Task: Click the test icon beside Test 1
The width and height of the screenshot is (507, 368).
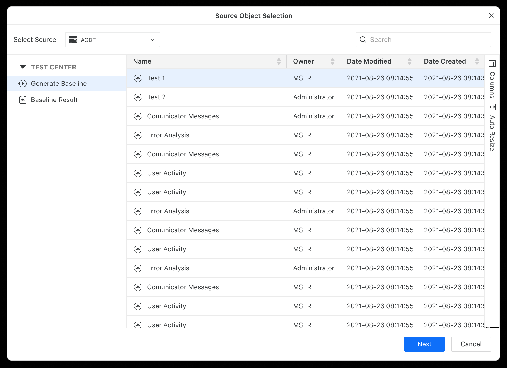Action: coord(138,78)
